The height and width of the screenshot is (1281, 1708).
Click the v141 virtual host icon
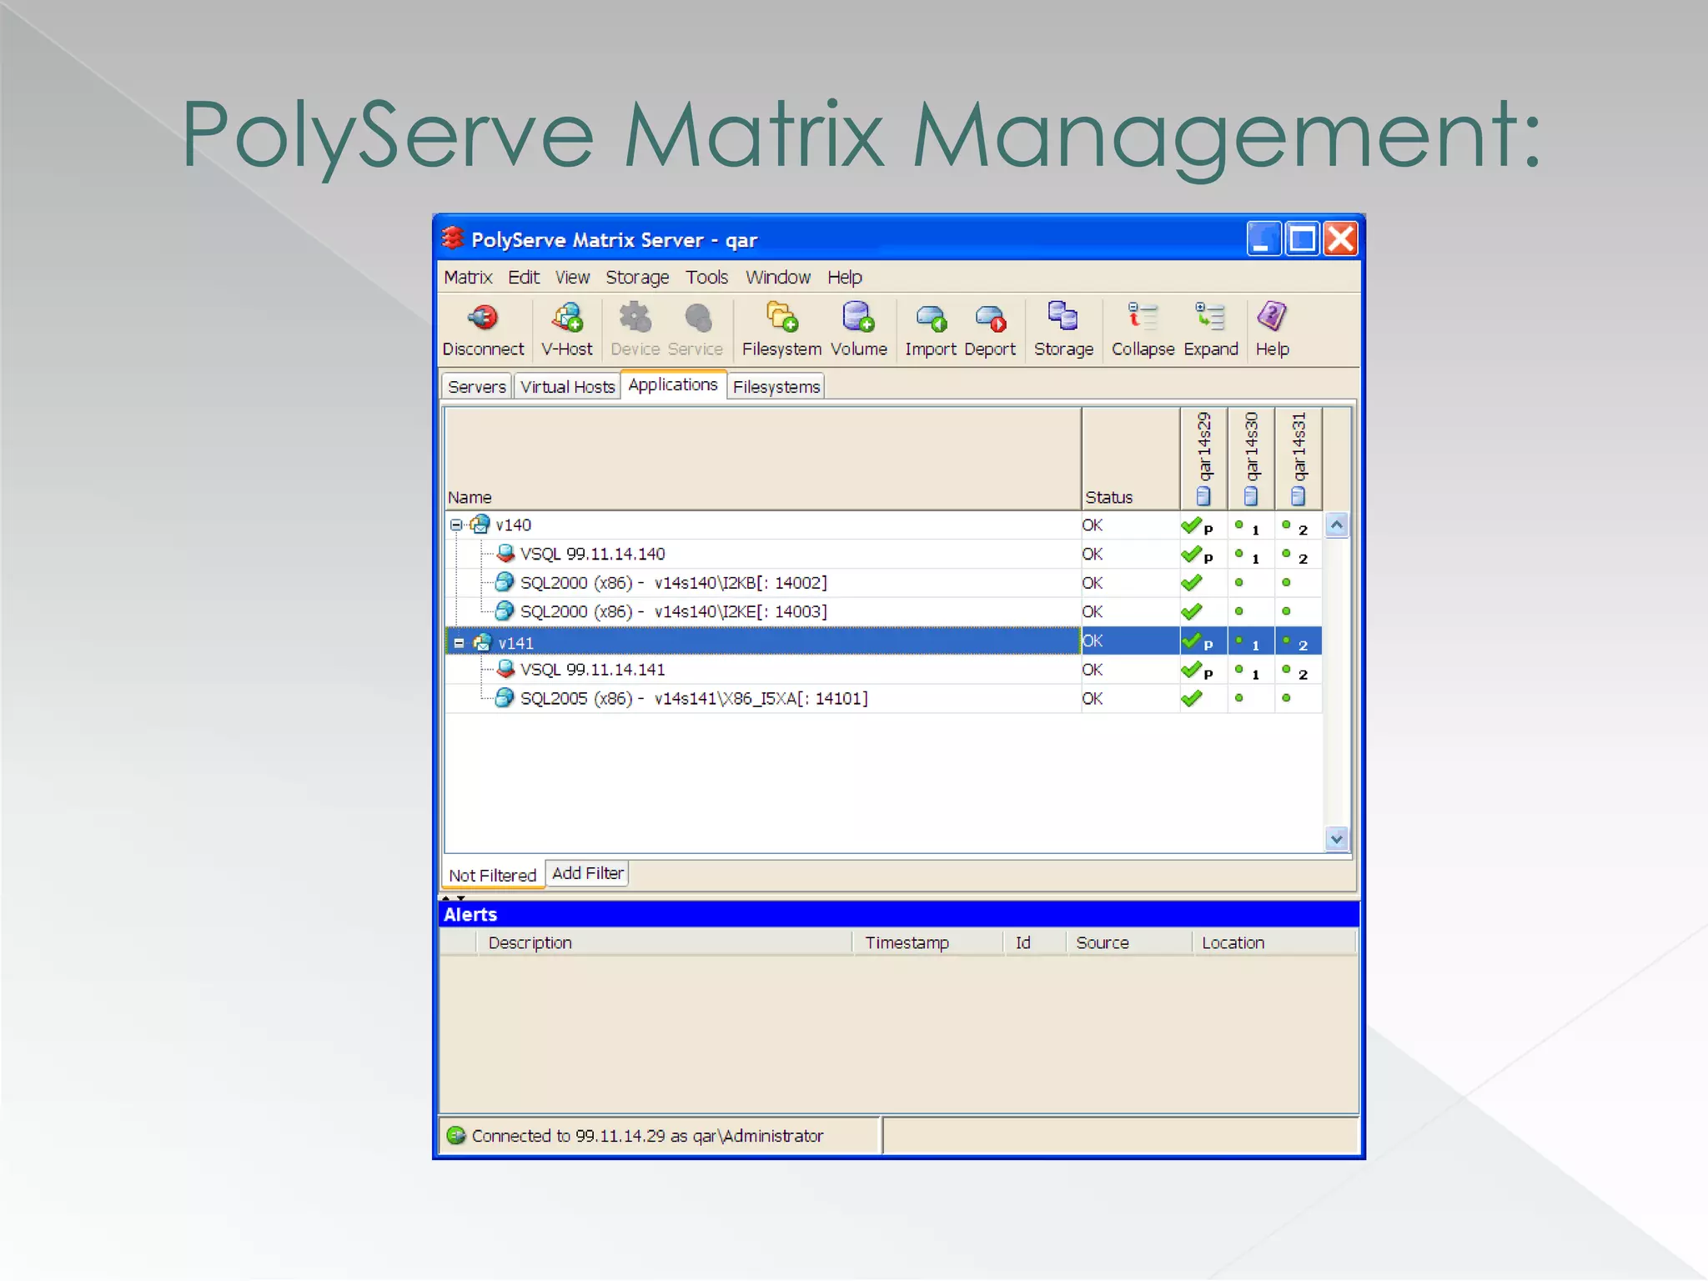(x=482, y=642)
